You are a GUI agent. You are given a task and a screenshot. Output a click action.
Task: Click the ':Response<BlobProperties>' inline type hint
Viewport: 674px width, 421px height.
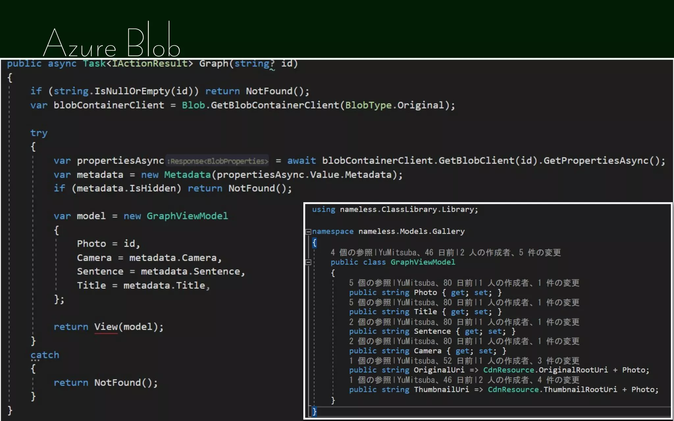tap(218, 161)
